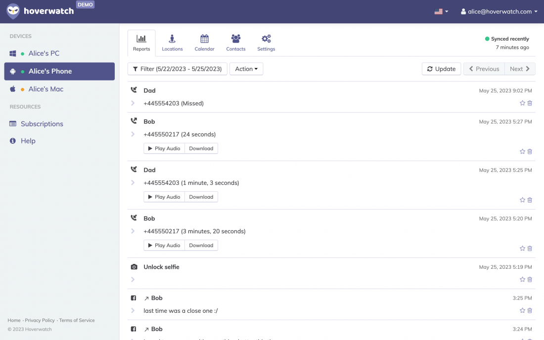Click the '+445554203 (Missed)' text
The image size is (544, 340).
(x=174, y=103)
